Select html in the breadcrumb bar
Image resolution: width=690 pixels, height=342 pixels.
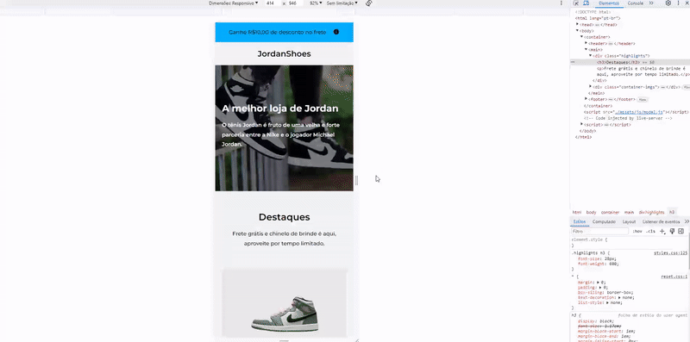pos(576,212)
